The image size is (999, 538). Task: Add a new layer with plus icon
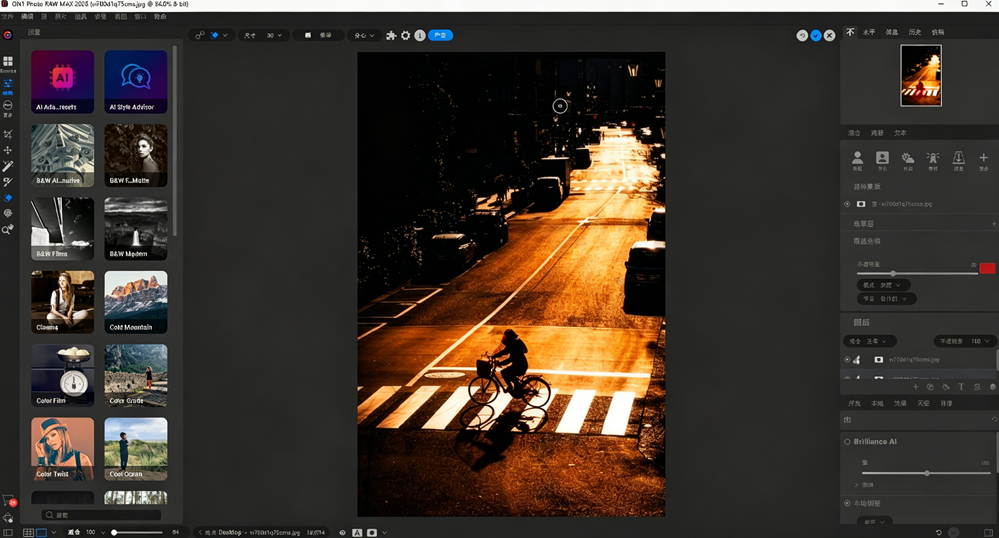tap(915, 387)
